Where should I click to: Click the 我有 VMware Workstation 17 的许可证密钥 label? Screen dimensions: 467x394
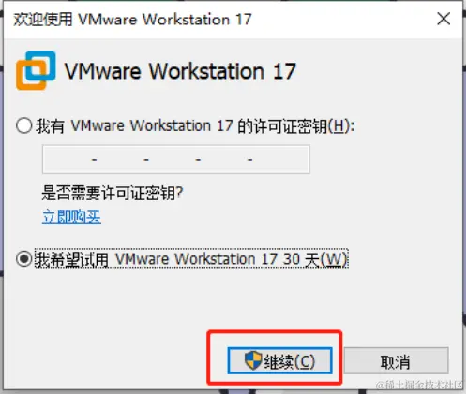pyautogui.click(x=195, y=126)
